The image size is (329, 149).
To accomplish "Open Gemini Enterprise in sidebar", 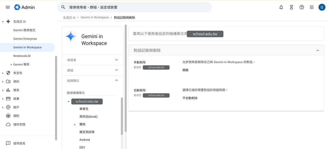I will coord(25,39).
